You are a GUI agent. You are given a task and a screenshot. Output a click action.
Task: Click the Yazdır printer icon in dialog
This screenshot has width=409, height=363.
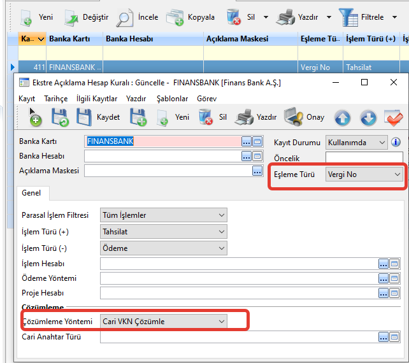[x=244, y=117]
